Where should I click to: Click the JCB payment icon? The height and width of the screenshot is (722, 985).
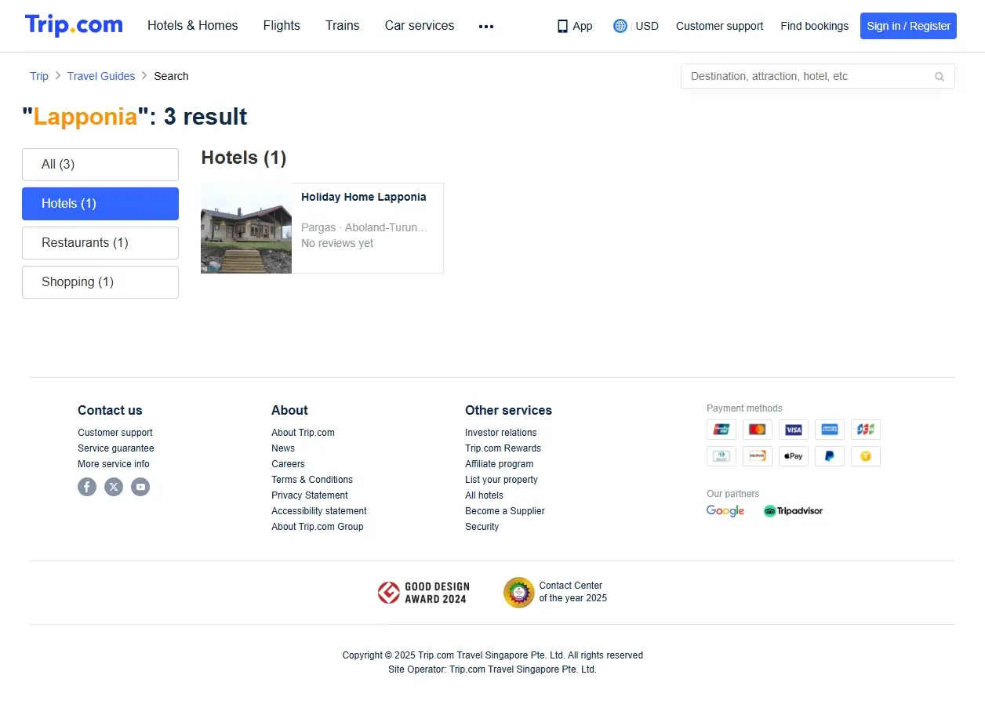(x=866, y=430)
